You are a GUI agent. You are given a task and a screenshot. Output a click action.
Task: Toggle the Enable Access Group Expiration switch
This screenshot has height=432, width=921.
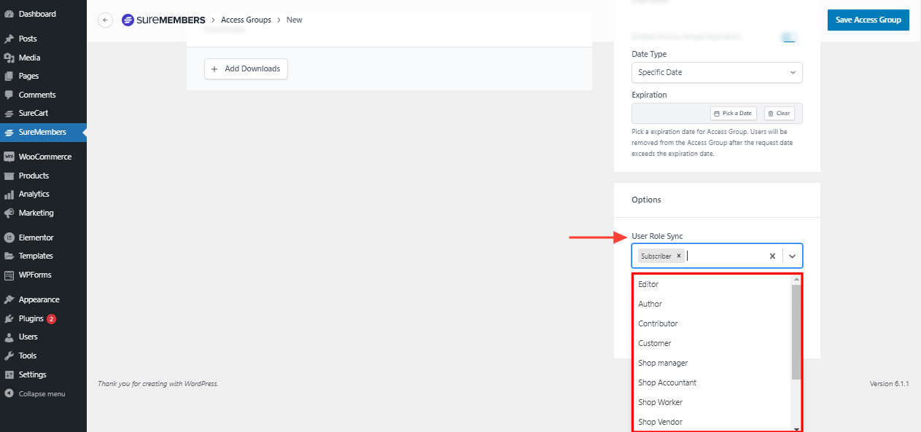point(788,37)
